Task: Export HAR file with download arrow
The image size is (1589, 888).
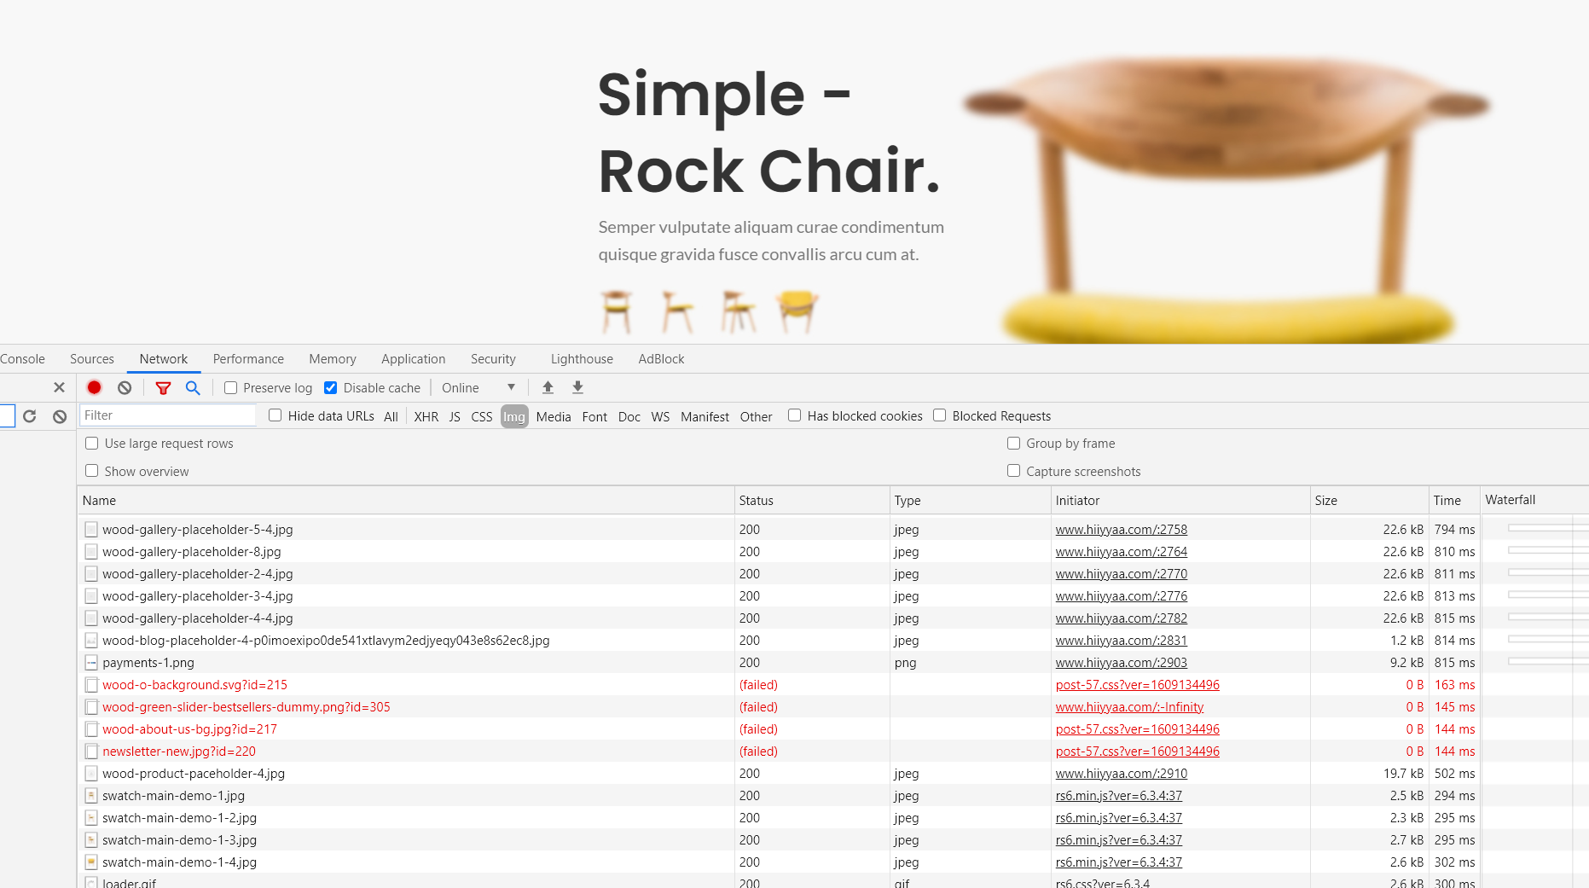Action: pos(577,387)
